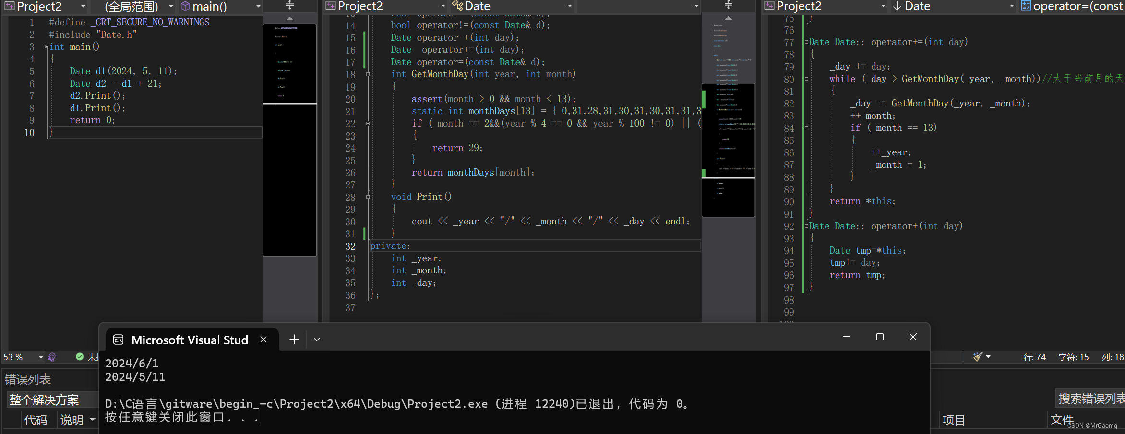Click the split-view icon above the left pane minimap
The width and height of the screenshot is (1125, 434).
tap(289, 5)
